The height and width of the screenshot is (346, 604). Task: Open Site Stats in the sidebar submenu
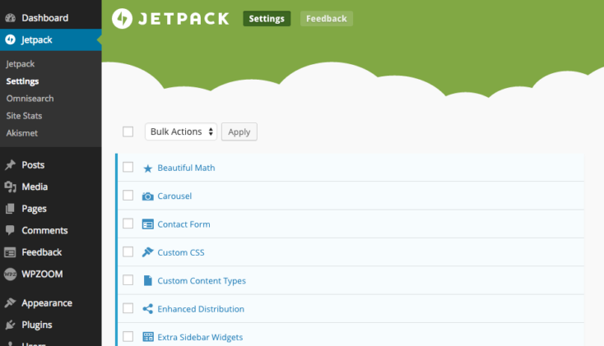(24, 116)
